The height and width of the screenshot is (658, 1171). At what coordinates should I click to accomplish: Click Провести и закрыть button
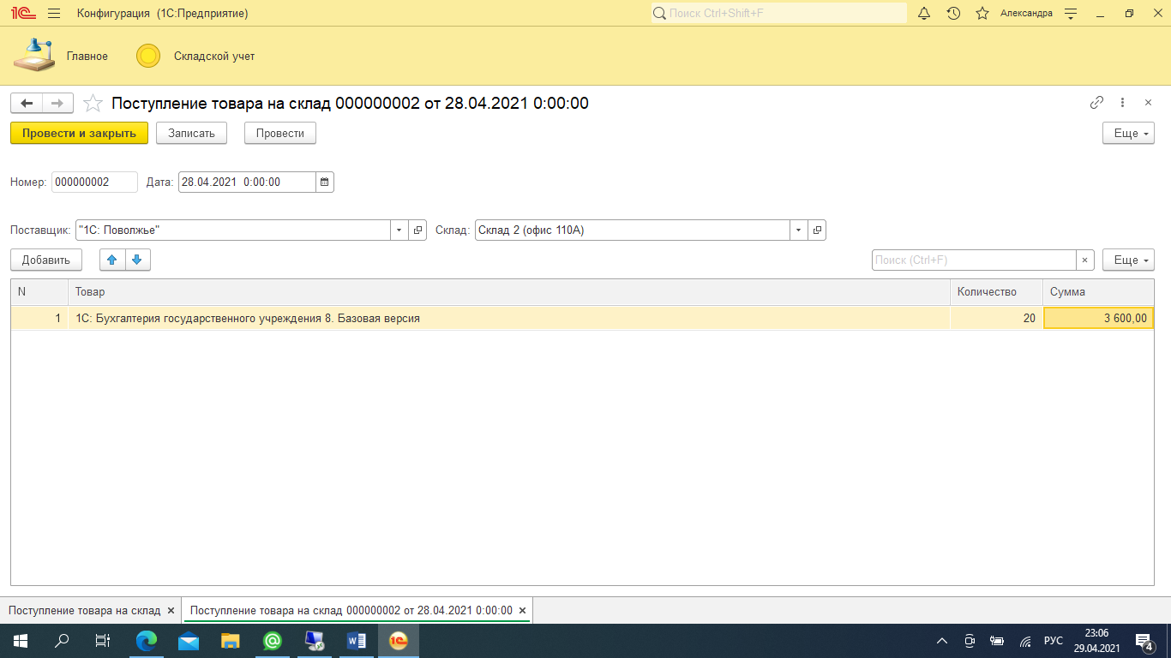point(79,133)
